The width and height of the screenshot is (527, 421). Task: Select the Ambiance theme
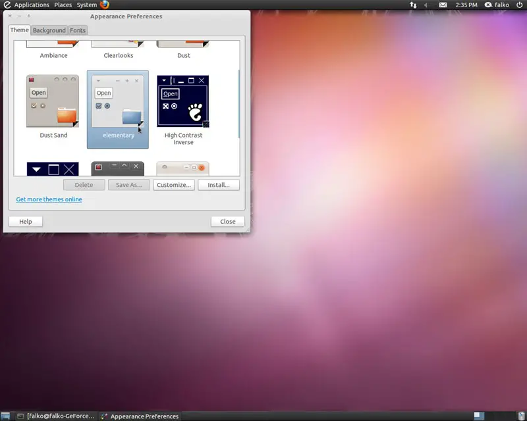pos(53,51)
